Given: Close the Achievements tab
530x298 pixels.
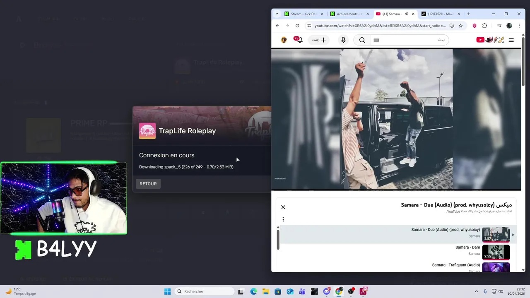Looking at the screenshot, I should pos(368,14).
